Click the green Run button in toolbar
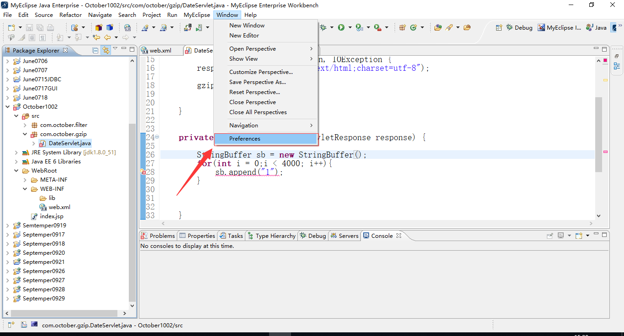This screenshot has height=336, width=624. tap(341, 27)
